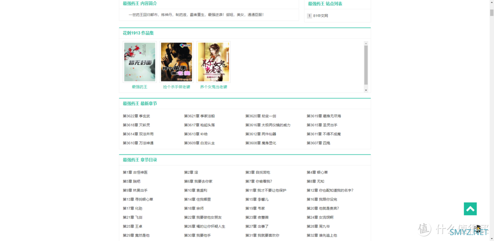This screenshot has height=241, width=494.
Task: Open chapter 第18章 宗师
Action: click(194, 209)
